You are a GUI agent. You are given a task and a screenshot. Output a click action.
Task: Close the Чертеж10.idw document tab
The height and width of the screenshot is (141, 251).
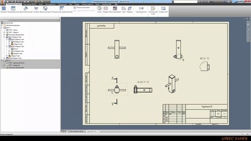(98, 131)
